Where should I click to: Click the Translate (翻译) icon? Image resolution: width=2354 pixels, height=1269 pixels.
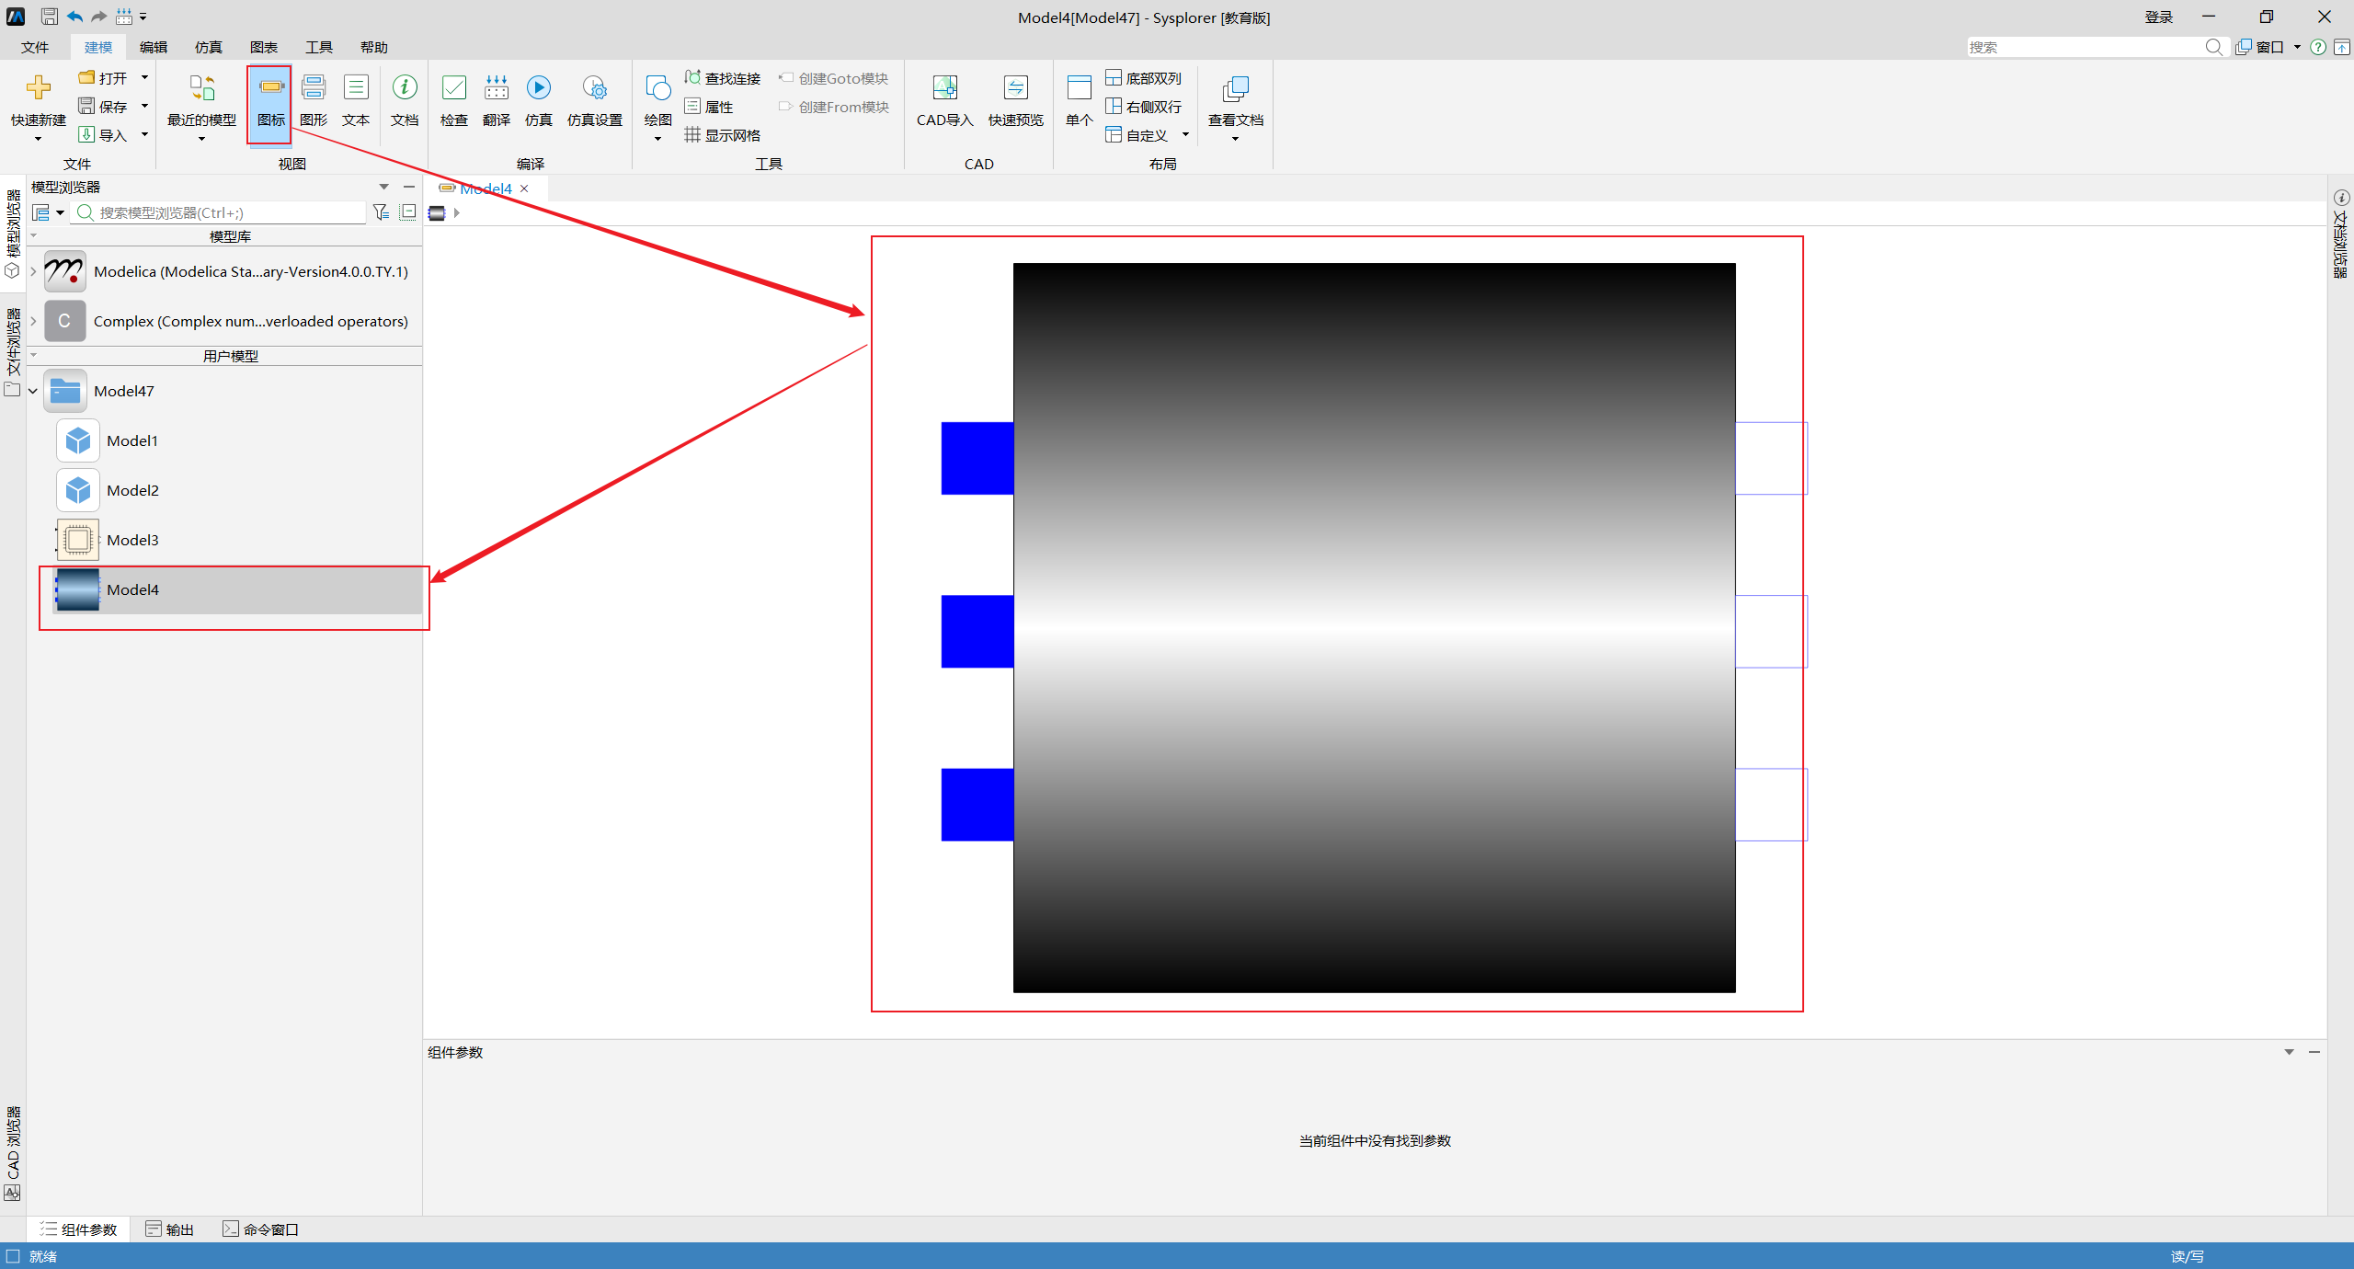[497, 88]
